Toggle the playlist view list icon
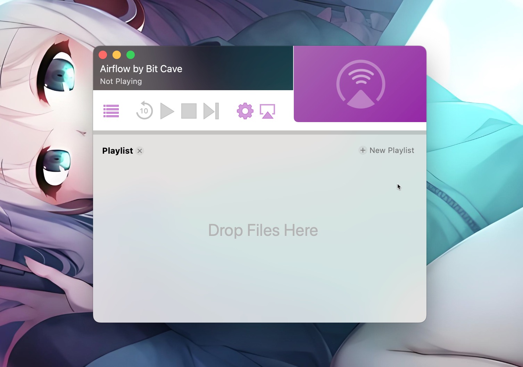Image resolution: width=523 pixels, height=367 pixels. click(x=111, y=111)
